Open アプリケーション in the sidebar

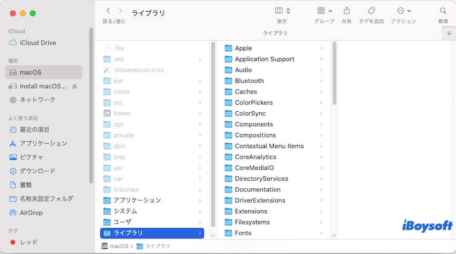43,143
